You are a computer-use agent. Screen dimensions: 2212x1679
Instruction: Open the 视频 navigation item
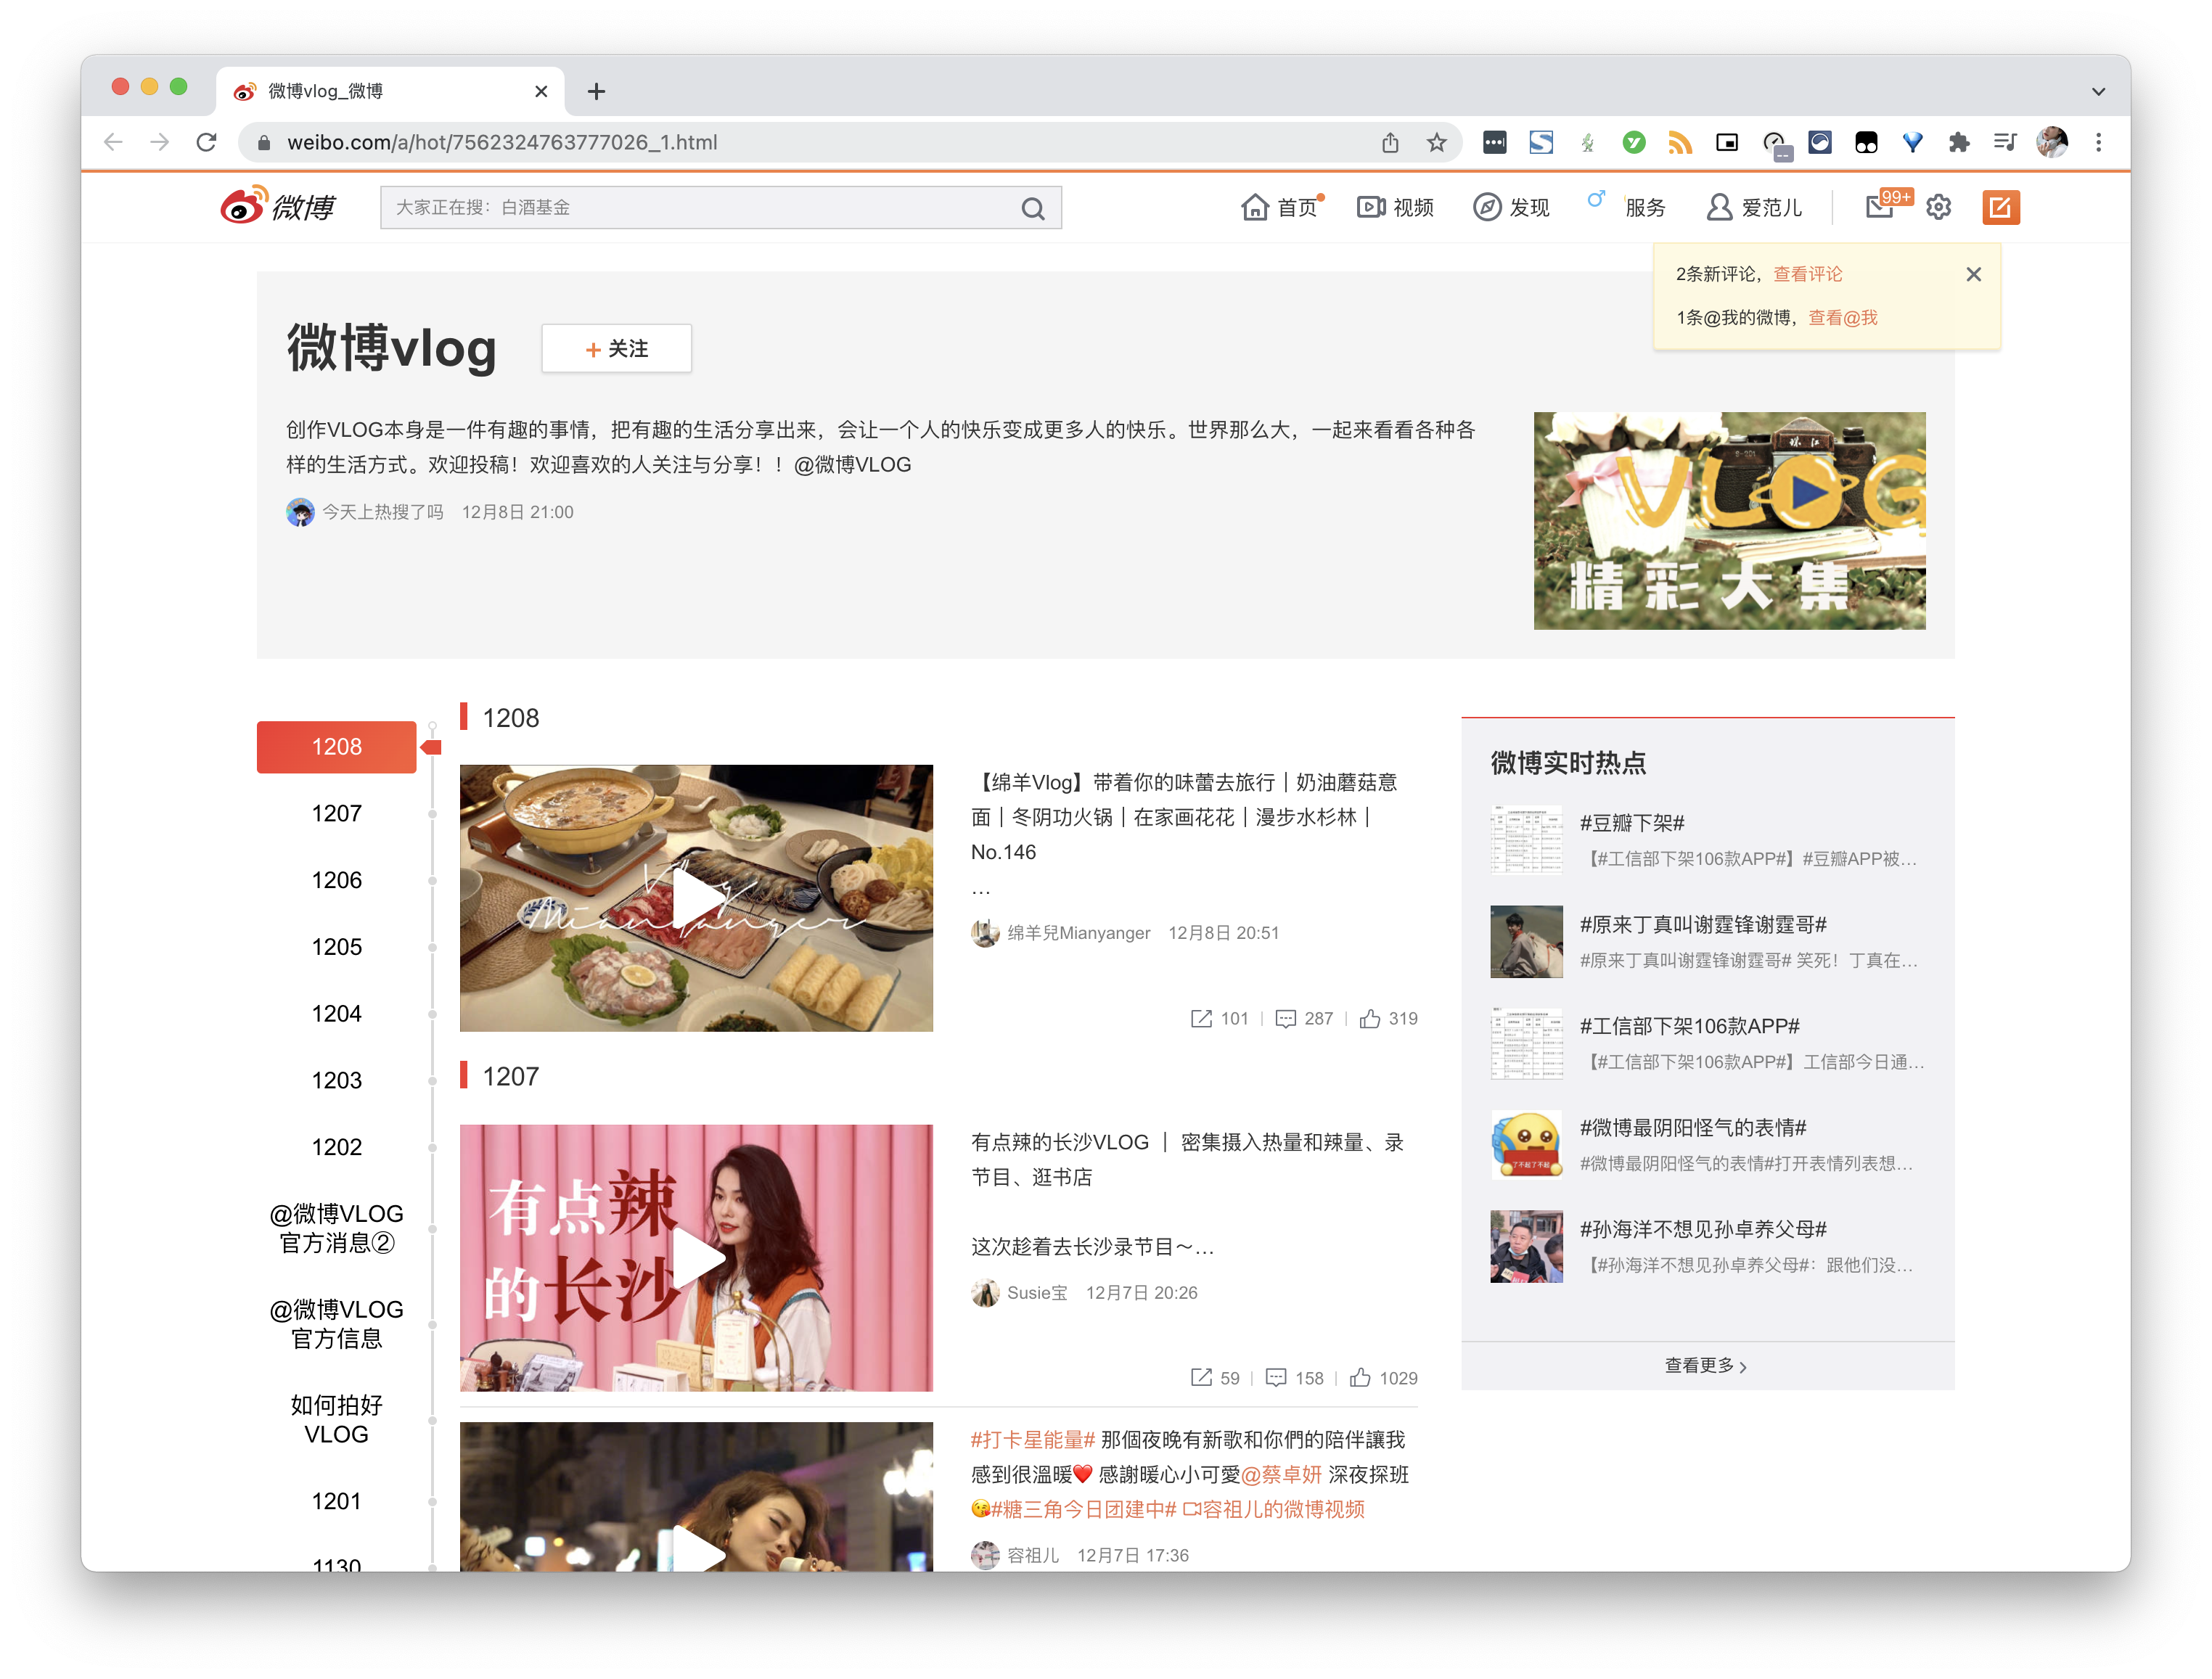coord(1395,207)
